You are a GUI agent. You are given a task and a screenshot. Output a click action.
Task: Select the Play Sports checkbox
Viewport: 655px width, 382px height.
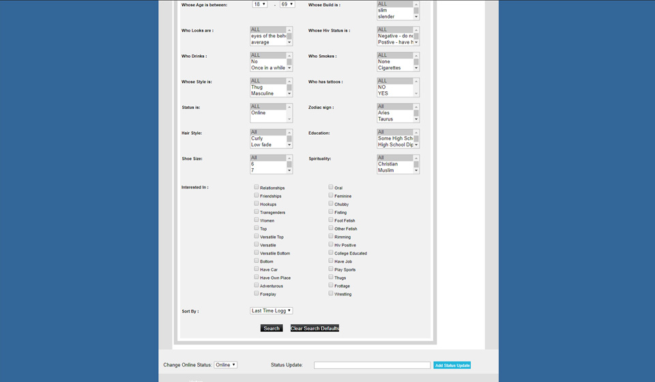coord(331,269)
